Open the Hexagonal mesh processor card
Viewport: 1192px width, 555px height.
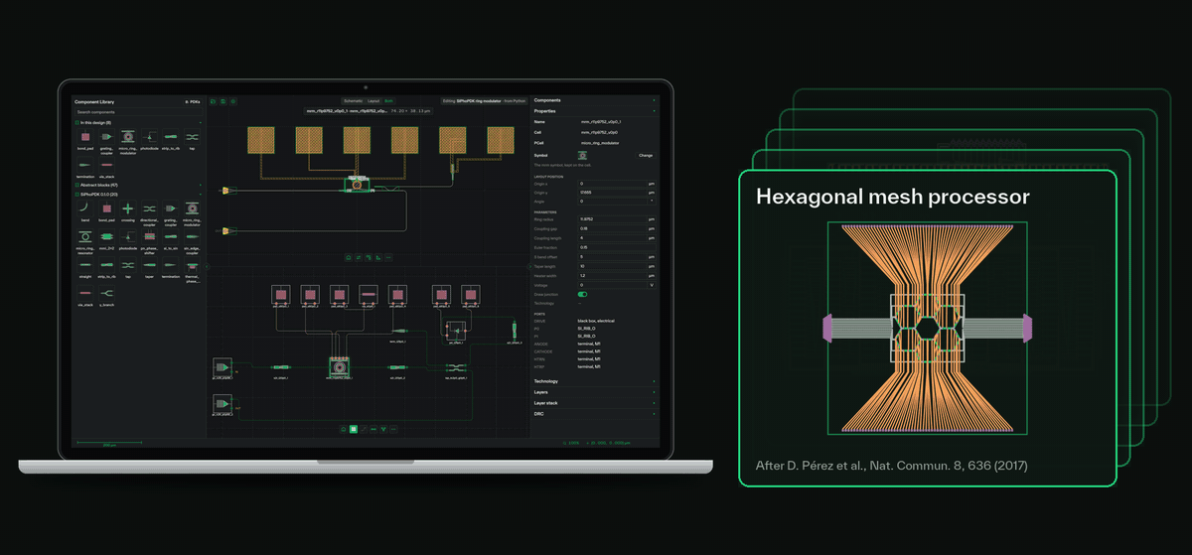[x=928, y=329]
